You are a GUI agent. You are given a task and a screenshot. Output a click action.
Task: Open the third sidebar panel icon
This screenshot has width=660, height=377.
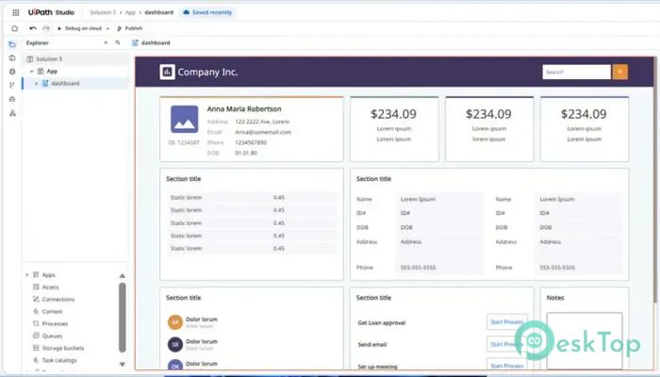[12, 72]
